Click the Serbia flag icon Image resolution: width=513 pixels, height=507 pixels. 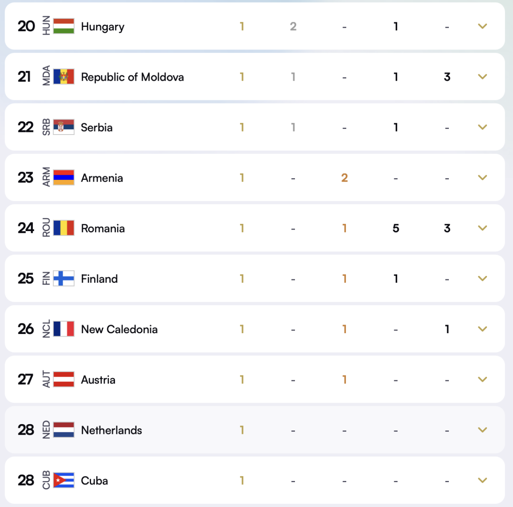click(x=63, y=127)
